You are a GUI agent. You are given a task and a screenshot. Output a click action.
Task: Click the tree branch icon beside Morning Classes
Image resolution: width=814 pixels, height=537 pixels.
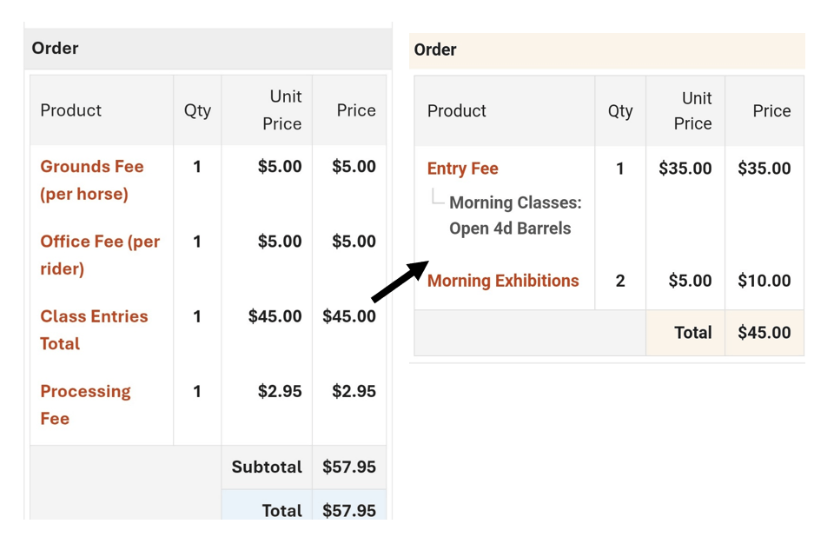tap(437, 201)
